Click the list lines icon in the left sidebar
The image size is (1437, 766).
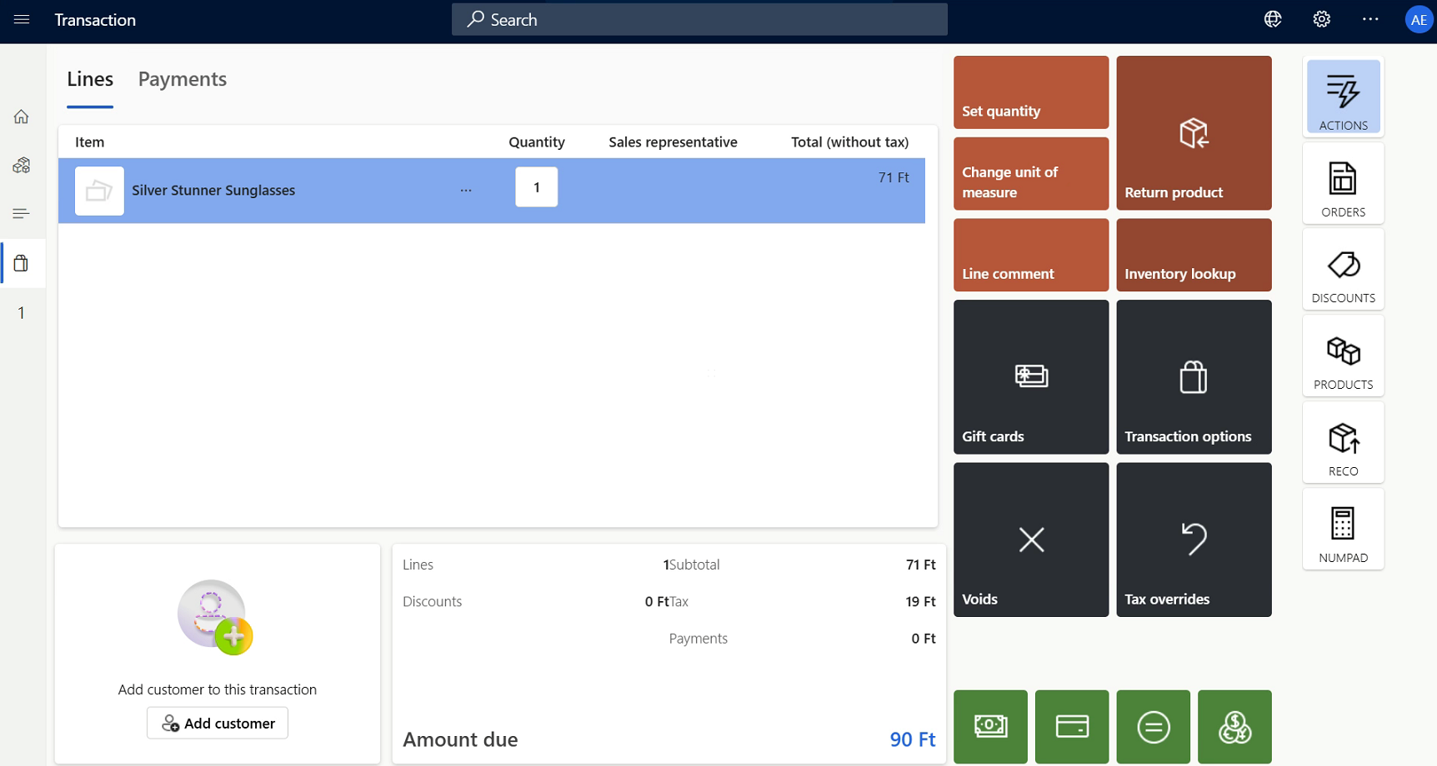pyautogui.click(x=22, y=214)
